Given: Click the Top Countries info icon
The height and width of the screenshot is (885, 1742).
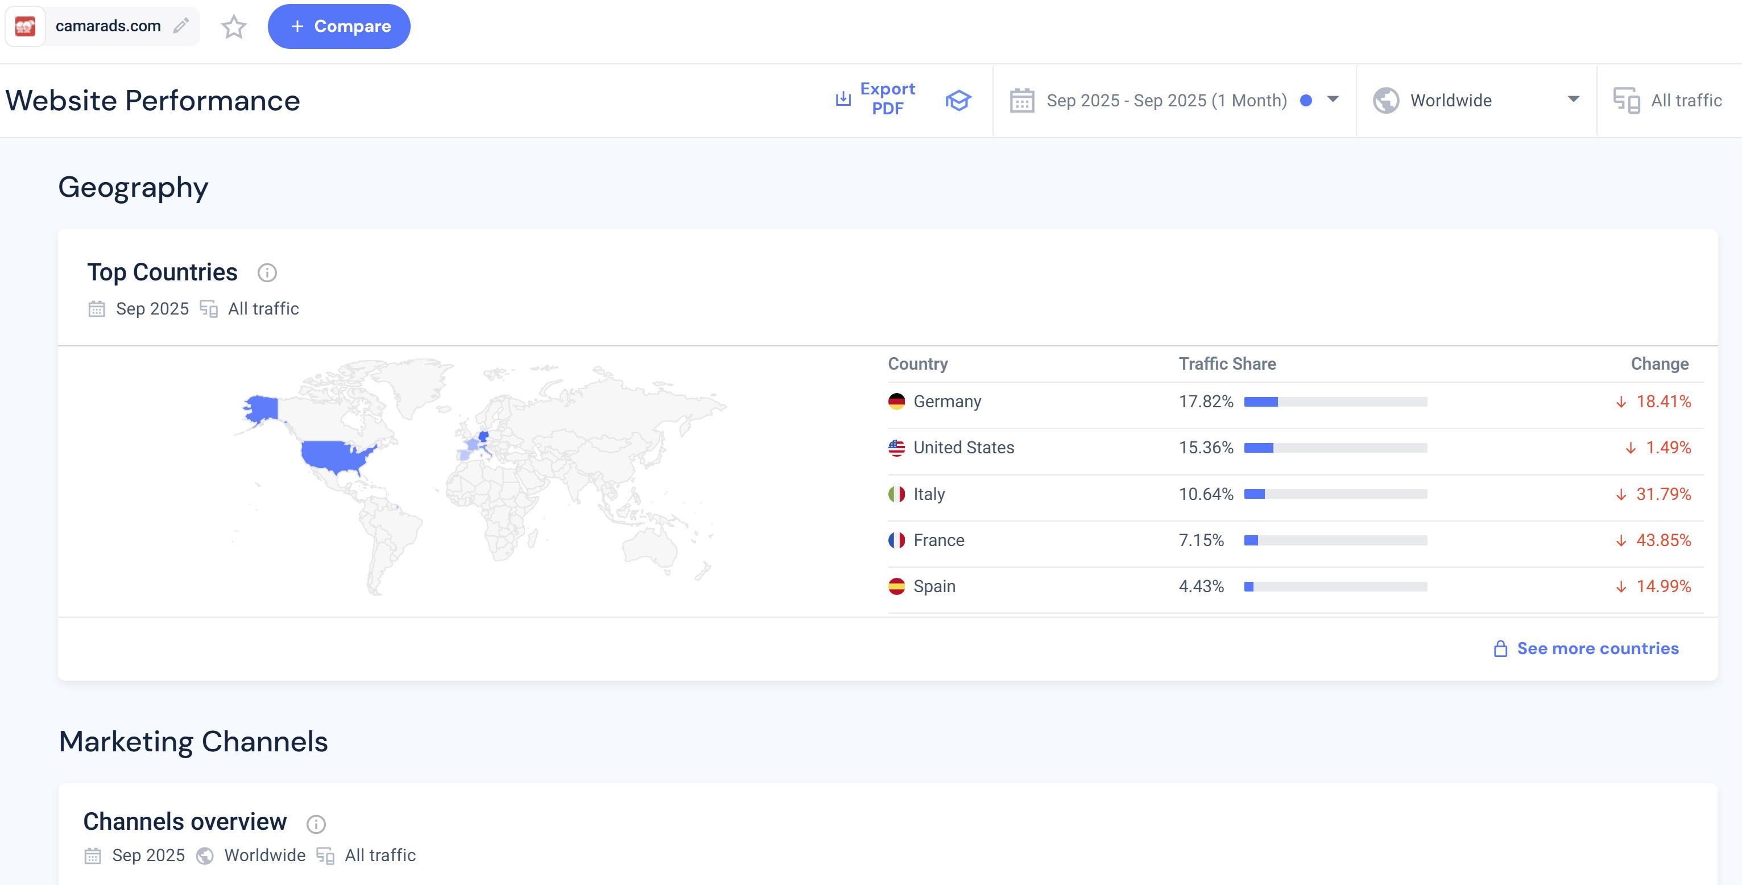Looking at the screenshot, I should click(267, 272).
